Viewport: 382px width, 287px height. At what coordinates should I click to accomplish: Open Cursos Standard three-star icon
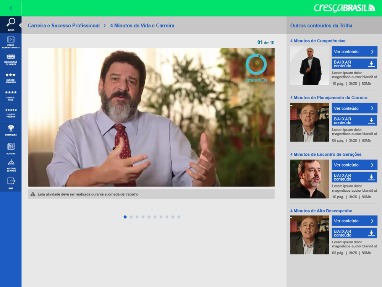11,78
